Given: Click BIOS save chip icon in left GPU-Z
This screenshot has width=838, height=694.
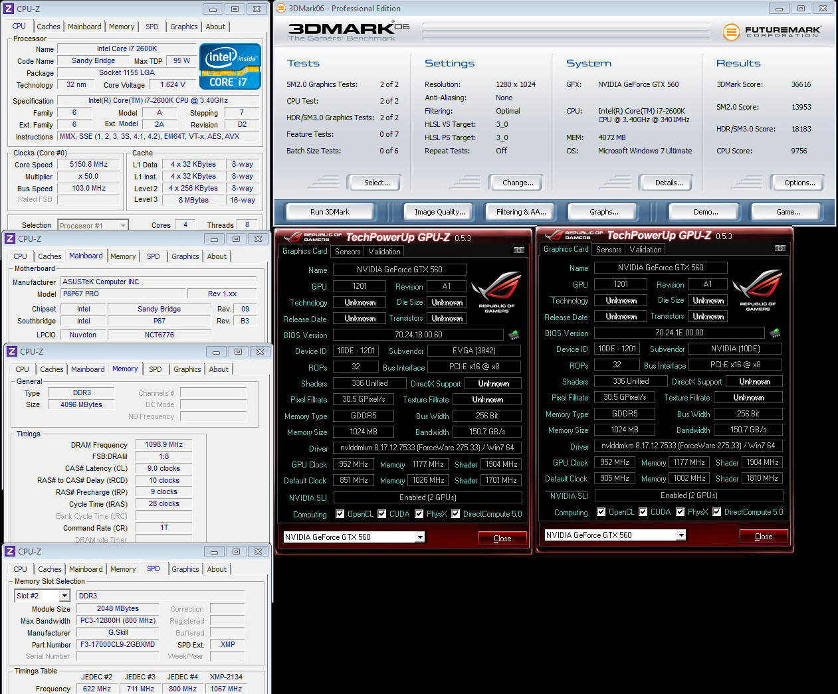Looking at the screenshot, I should (x=514, y=335).
